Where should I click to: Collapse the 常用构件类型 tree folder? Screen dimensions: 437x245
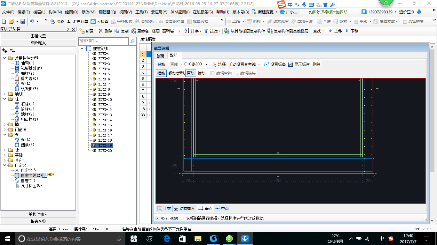pyautogui.click(x=4, y=58)
